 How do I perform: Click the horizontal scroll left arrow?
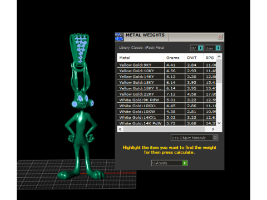[120, 129]
